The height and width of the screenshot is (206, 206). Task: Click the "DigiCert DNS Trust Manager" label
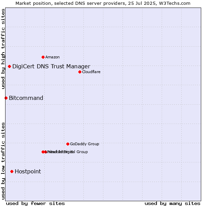click(x=51, y=67)
